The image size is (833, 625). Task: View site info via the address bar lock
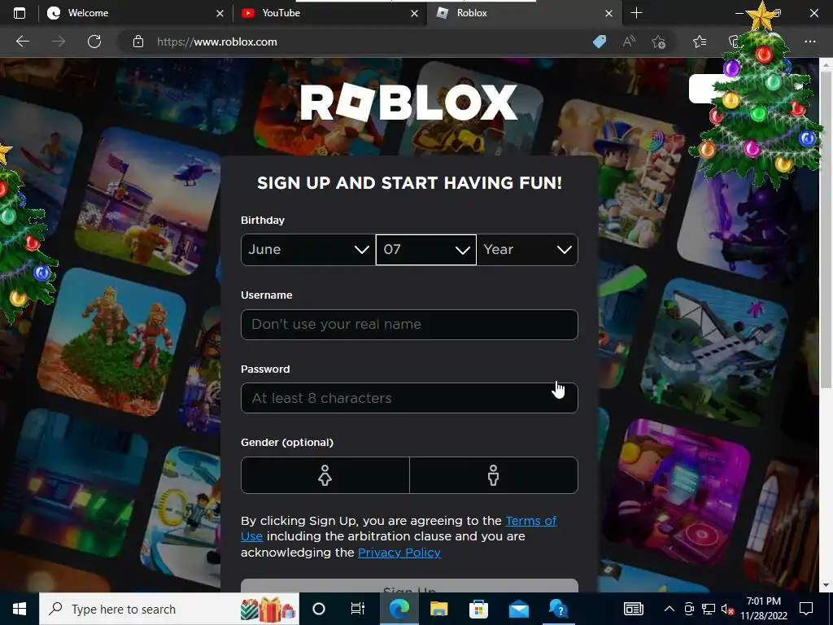138,42
